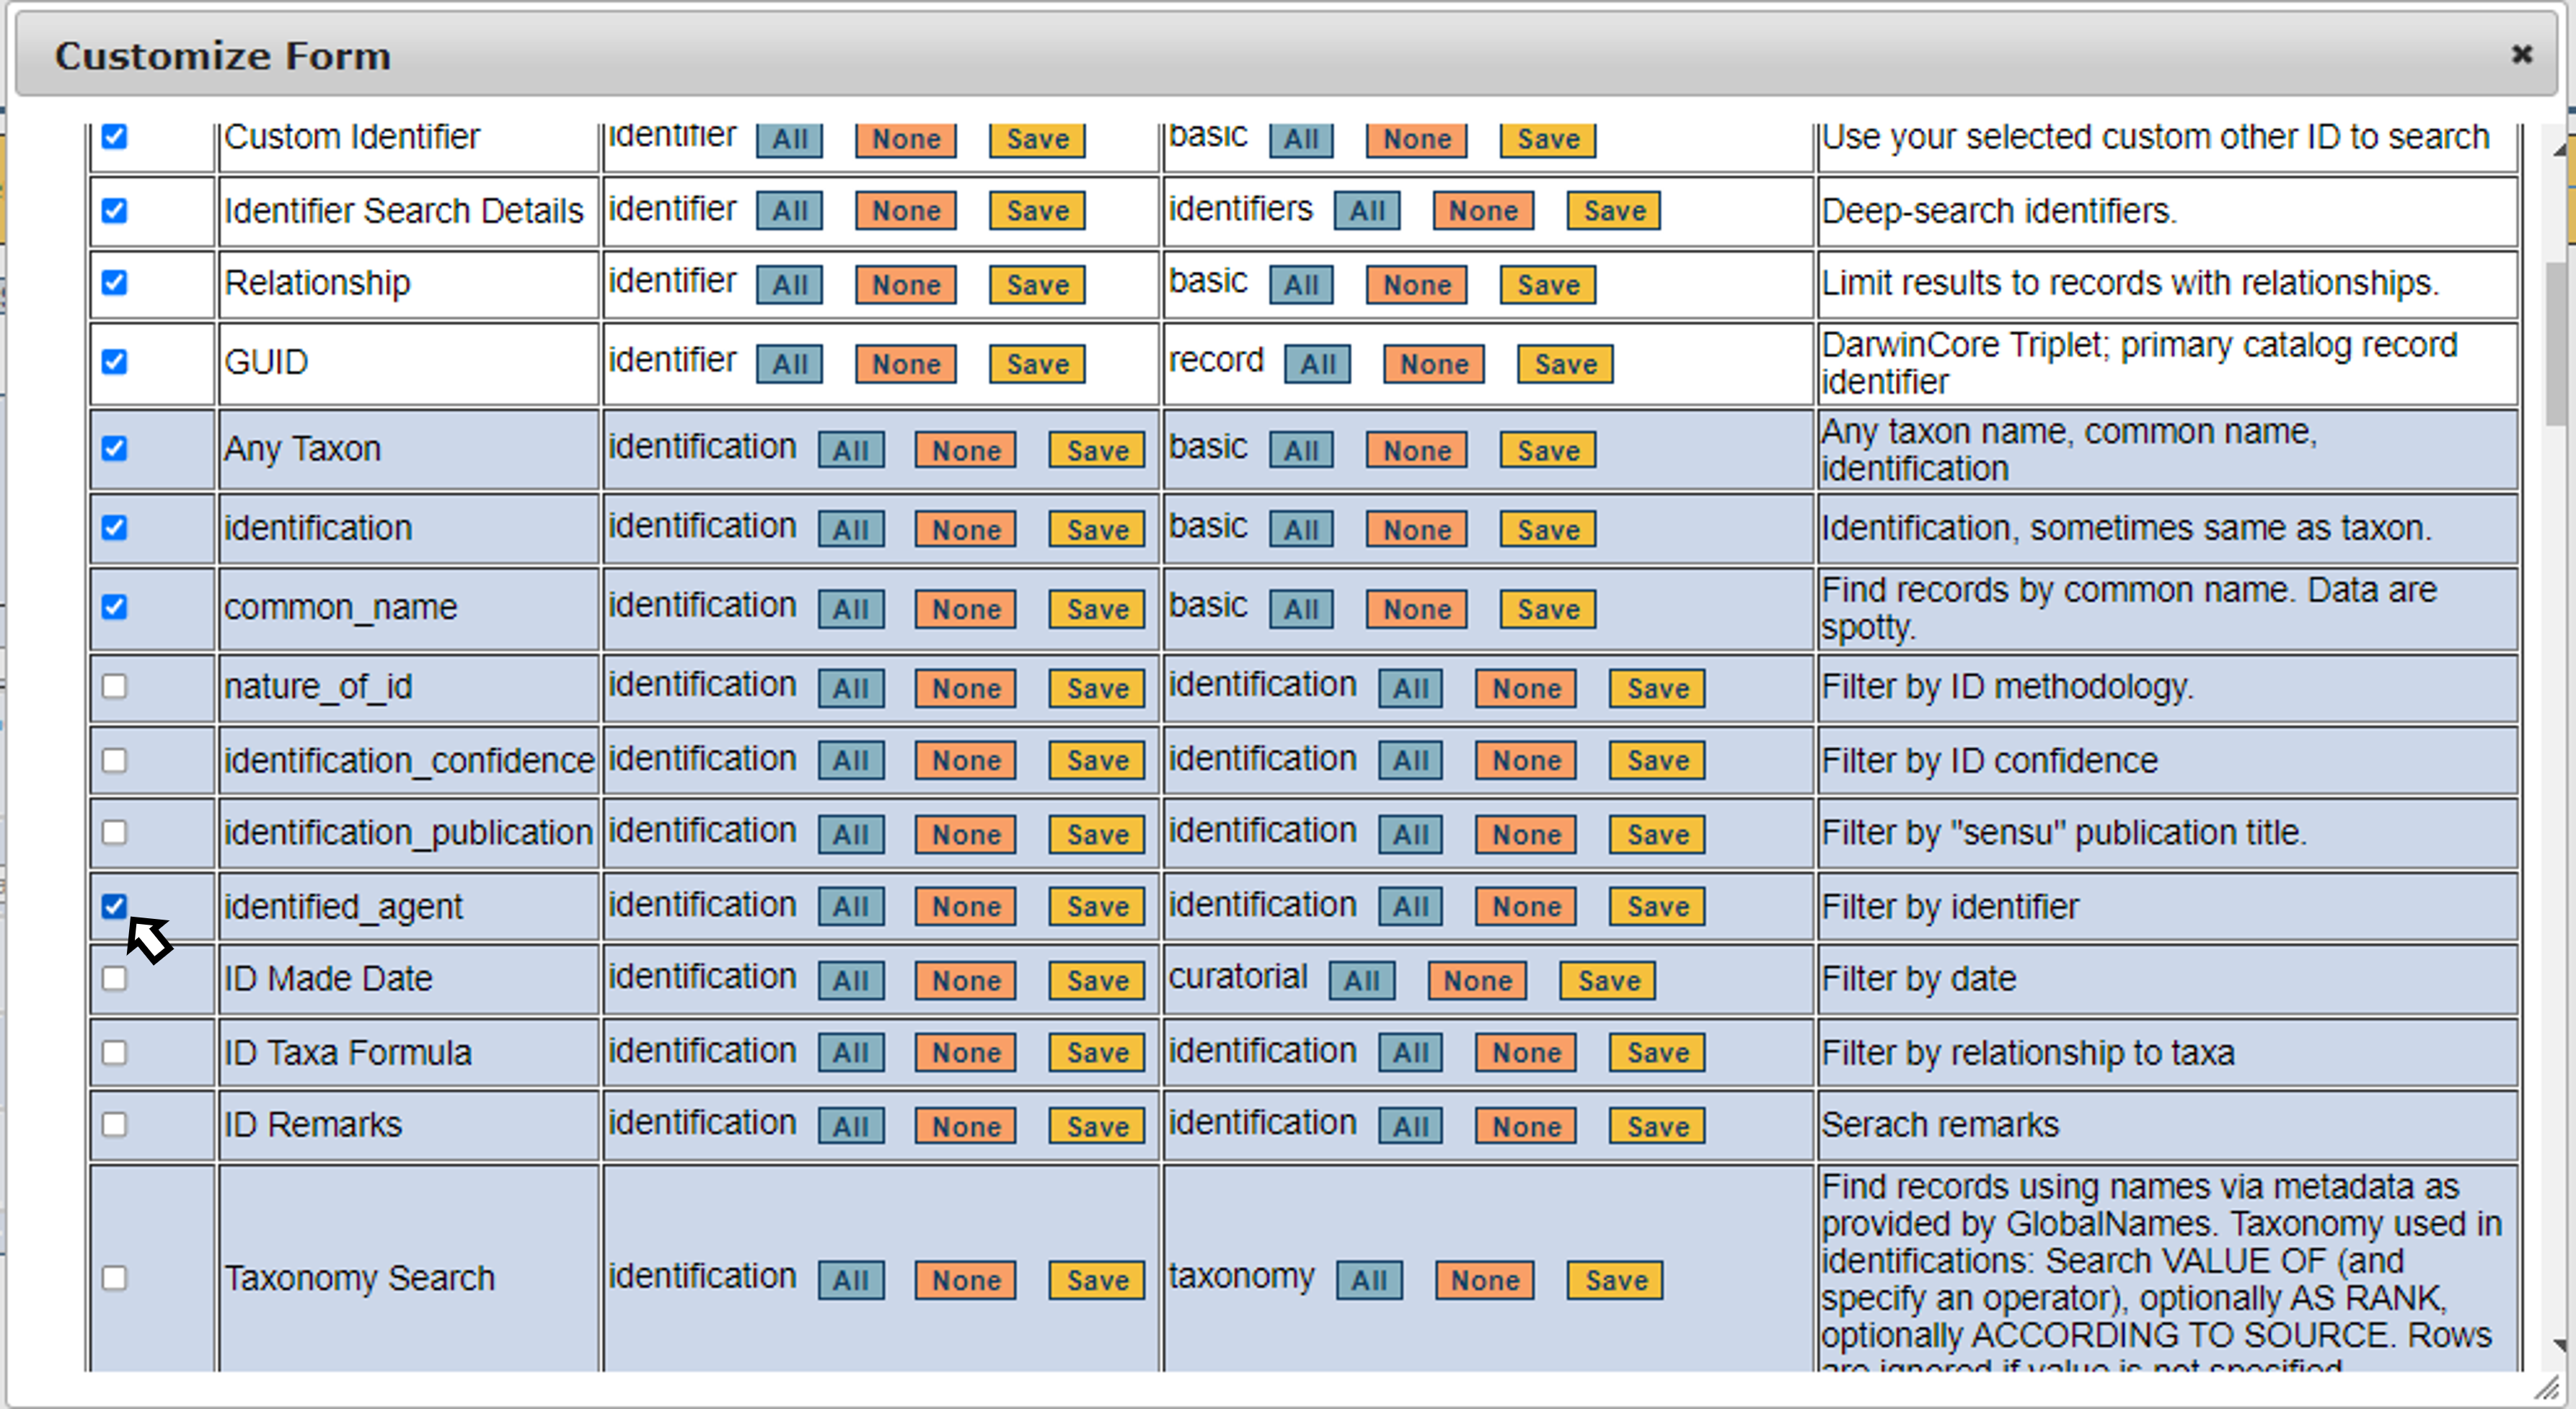Enable the nature_of_id checkbox
The height and width of the screenshot is (1409, 2576).
(115, 687)
